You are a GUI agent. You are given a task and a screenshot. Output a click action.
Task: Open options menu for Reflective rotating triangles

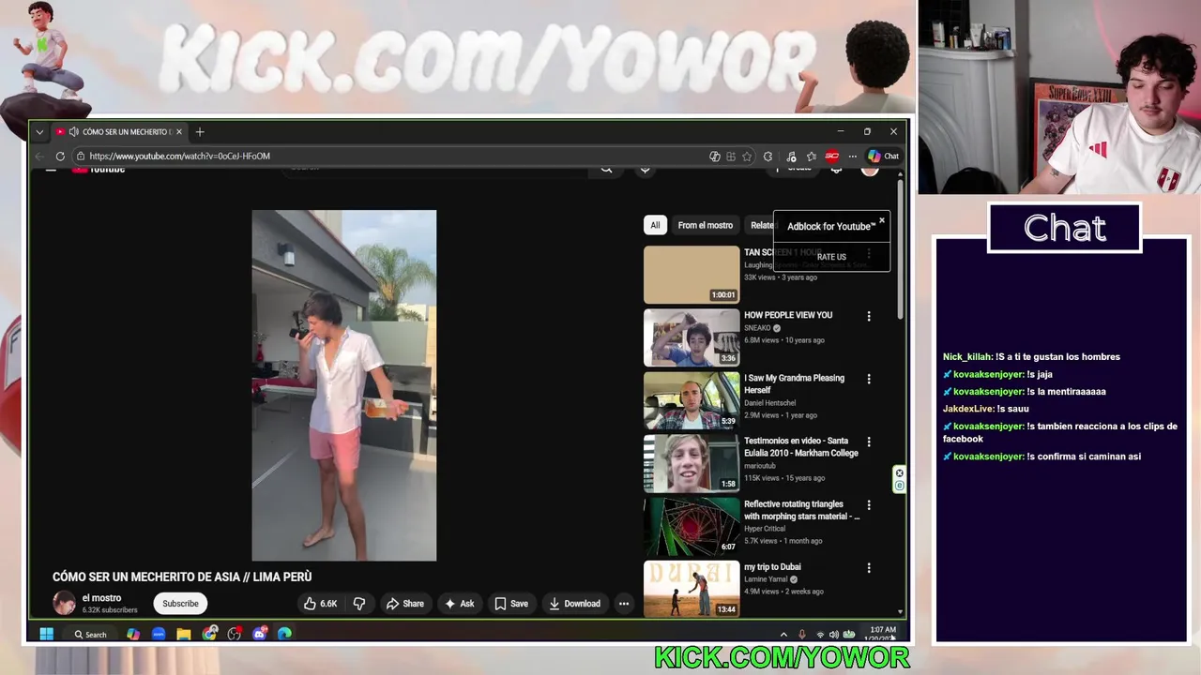tap(869, 505)
